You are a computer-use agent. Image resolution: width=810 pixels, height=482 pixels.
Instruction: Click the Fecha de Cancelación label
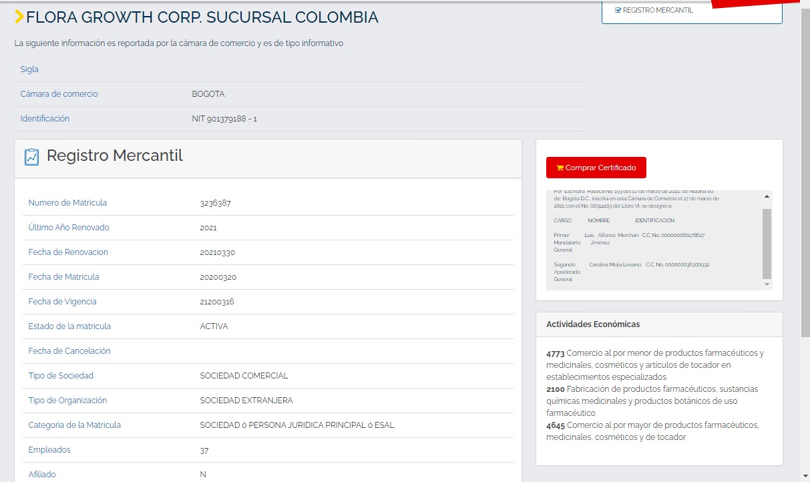click(x=69, y=351)
